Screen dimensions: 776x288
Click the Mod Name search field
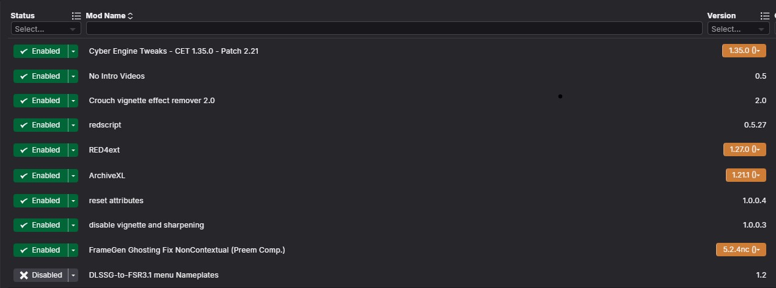point(394,29)
